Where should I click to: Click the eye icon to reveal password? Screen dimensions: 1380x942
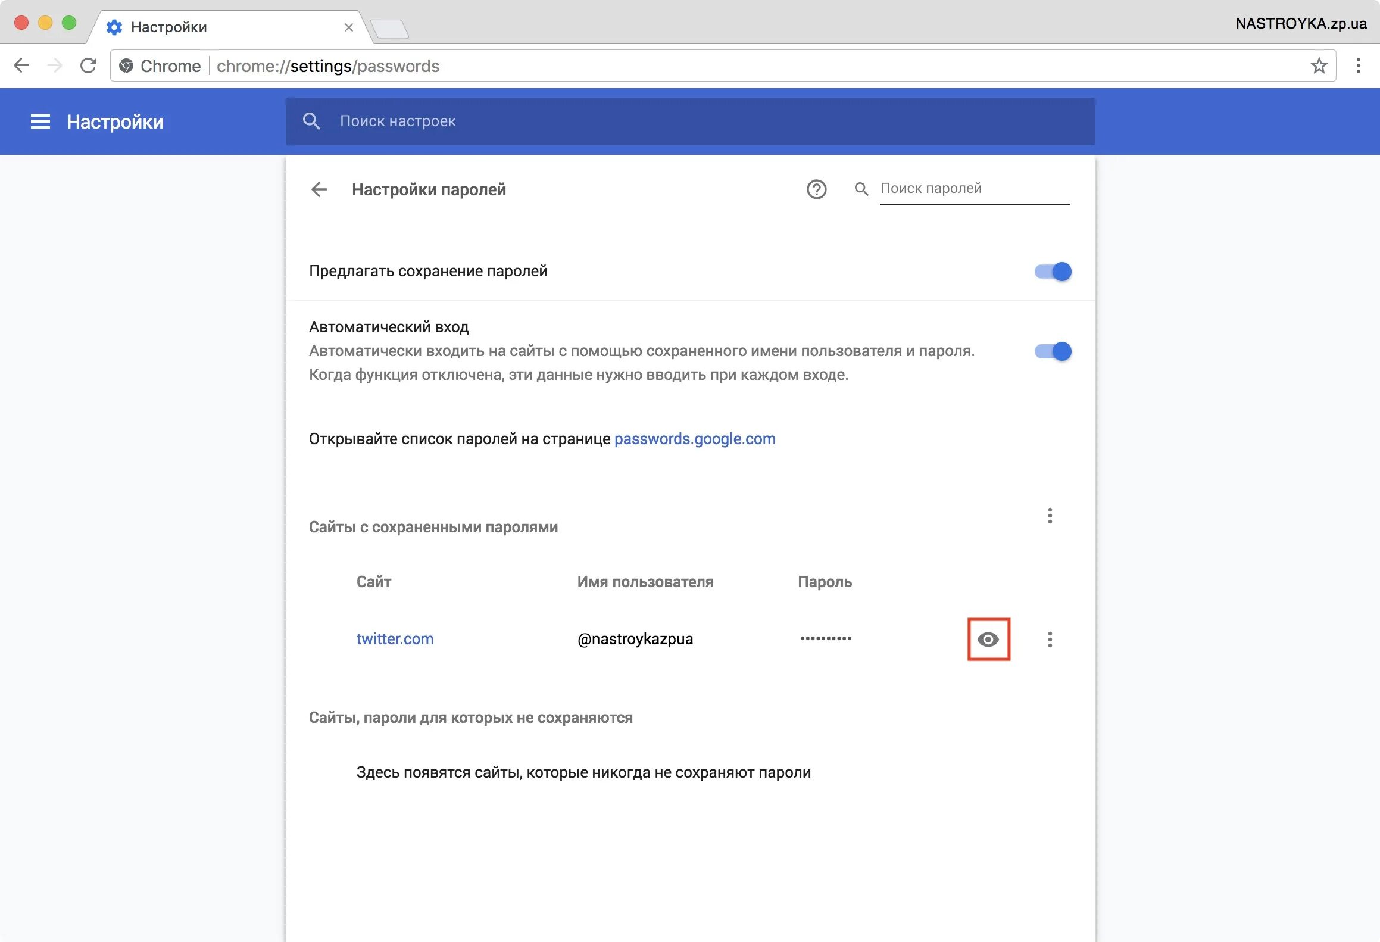click(986, 638)
